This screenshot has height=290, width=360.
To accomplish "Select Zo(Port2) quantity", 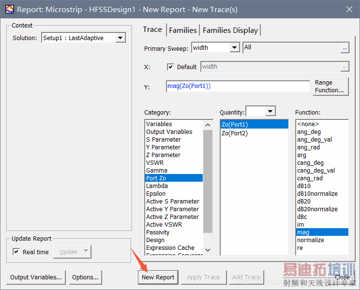I will (x=254, y=133).
